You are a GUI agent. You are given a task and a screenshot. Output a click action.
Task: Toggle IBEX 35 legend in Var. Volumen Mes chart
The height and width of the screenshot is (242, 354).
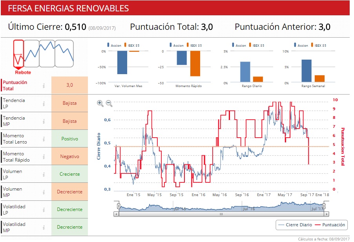click(x=132, y=45)
